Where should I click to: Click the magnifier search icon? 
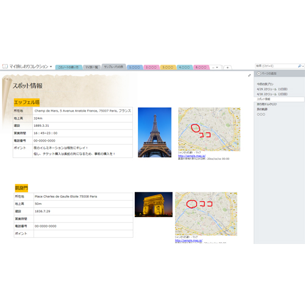coord(300,66)
